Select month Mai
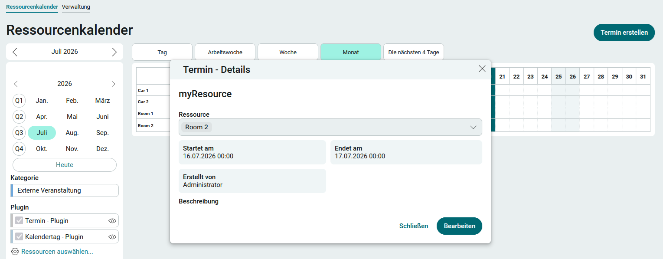This screenshot has width=663, height=259. click(x=72, y=117)
